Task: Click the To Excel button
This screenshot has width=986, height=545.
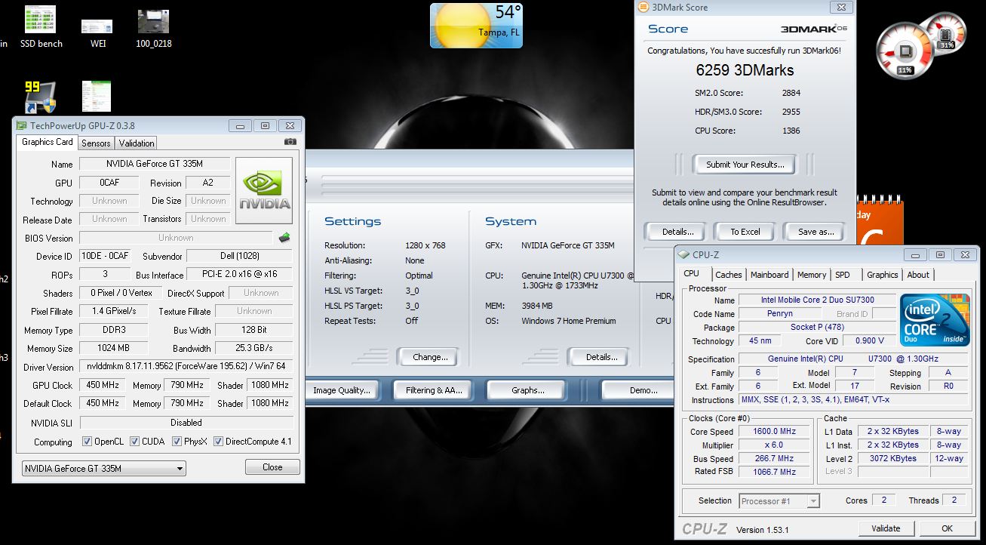Action: 745,232
